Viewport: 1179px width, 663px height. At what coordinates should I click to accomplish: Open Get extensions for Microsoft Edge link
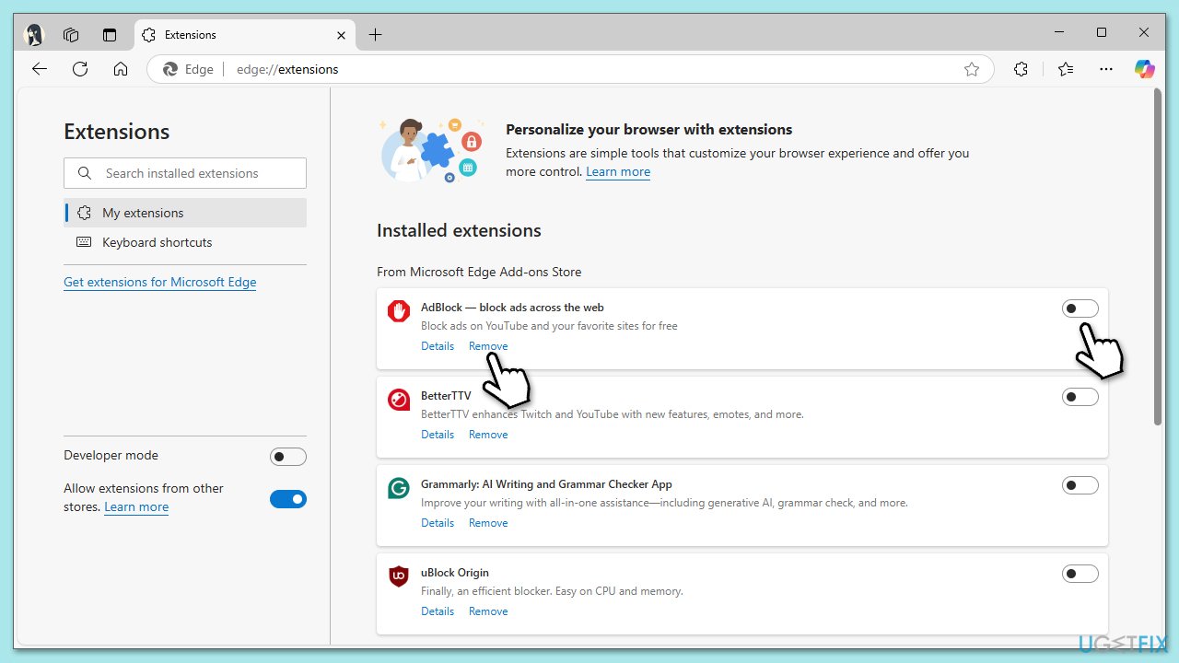tap(159, 283)
